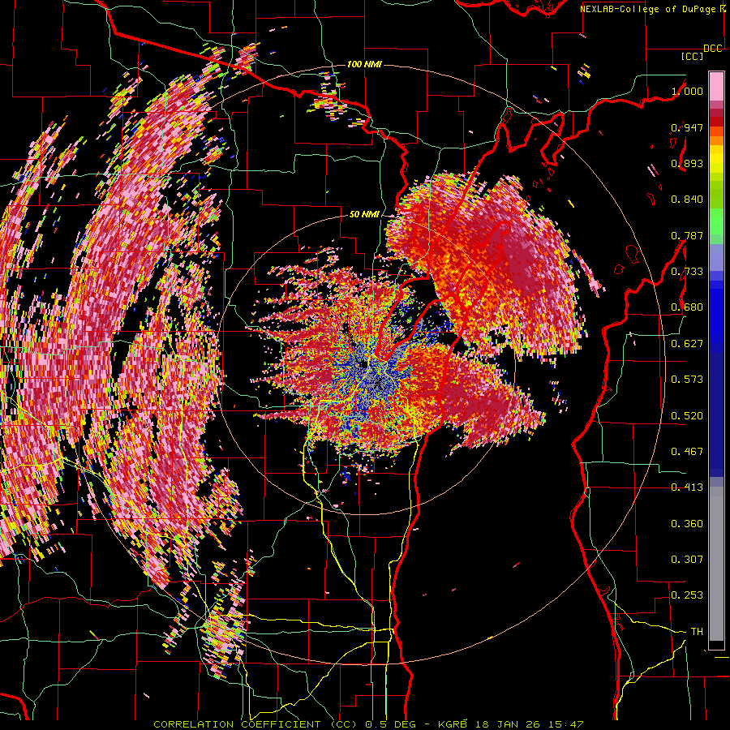The height and width of the screenshot is (730, 730).
Task: Click the 0.680 value on the color scale
Action: point(687,307)
